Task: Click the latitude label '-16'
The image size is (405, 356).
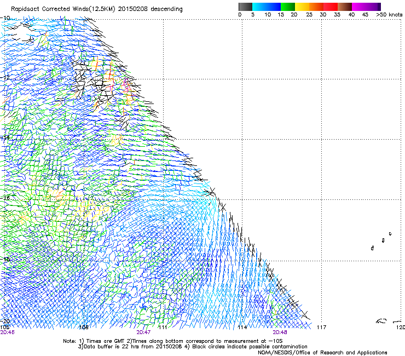Action: [5, 198]
